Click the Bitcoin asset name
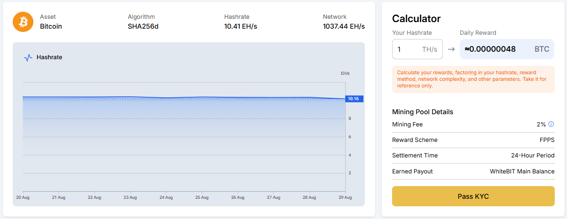The height and width of the screenshot is (219, 567). (x=51, y=26)
